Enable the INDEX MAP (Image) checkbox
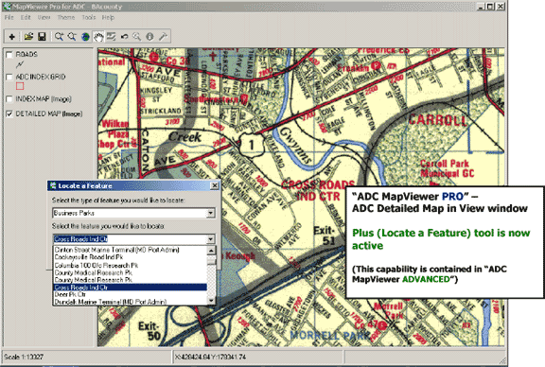This screenshot has height=367, width=545. (9, 99)
